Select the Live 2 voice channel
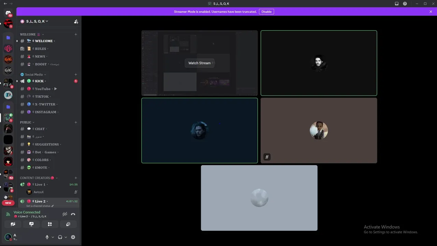The width and height of the screenshot is (437, 246). 49,202
